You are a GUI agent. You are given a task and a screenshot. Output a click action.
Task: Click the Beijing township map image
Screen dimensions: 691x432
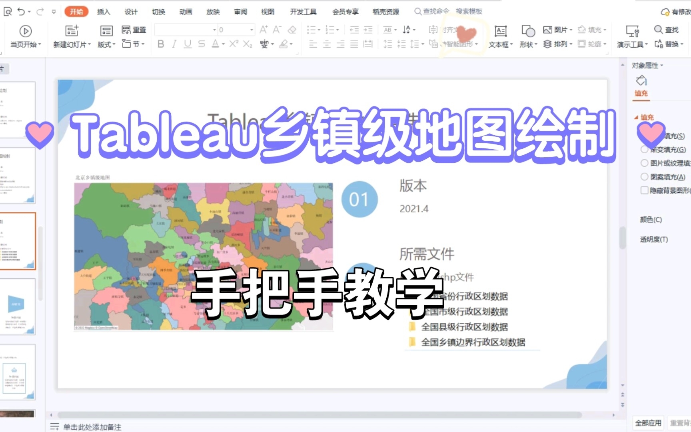point(203,256)
